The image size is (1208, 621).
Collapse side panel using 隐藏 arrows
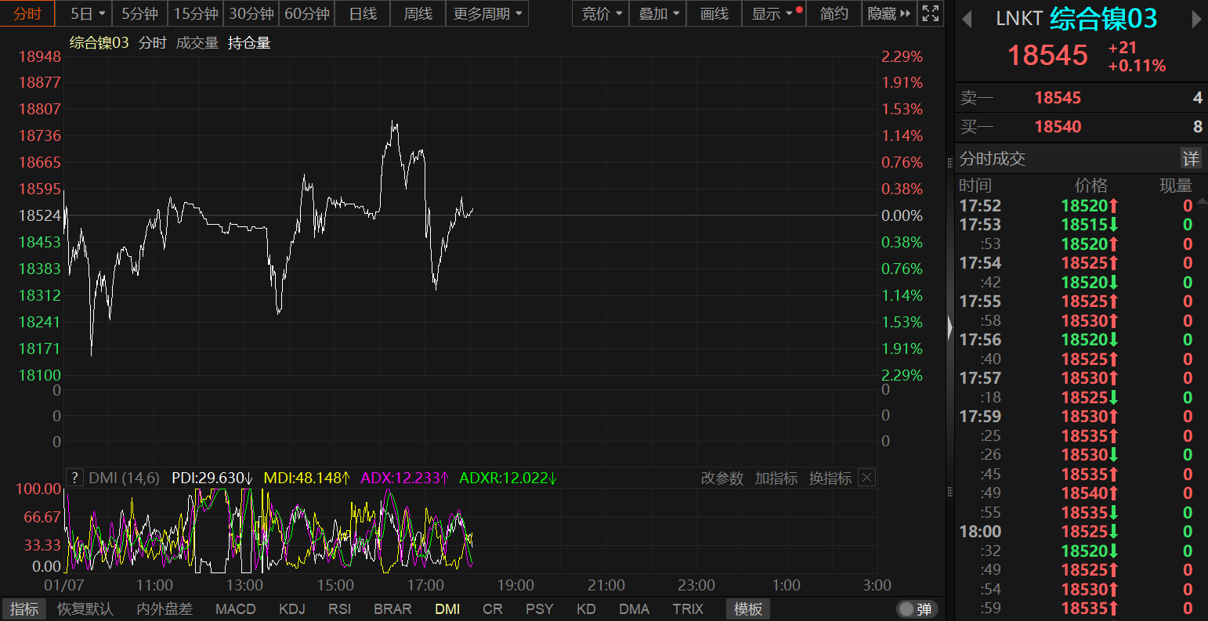click(889, 13)
